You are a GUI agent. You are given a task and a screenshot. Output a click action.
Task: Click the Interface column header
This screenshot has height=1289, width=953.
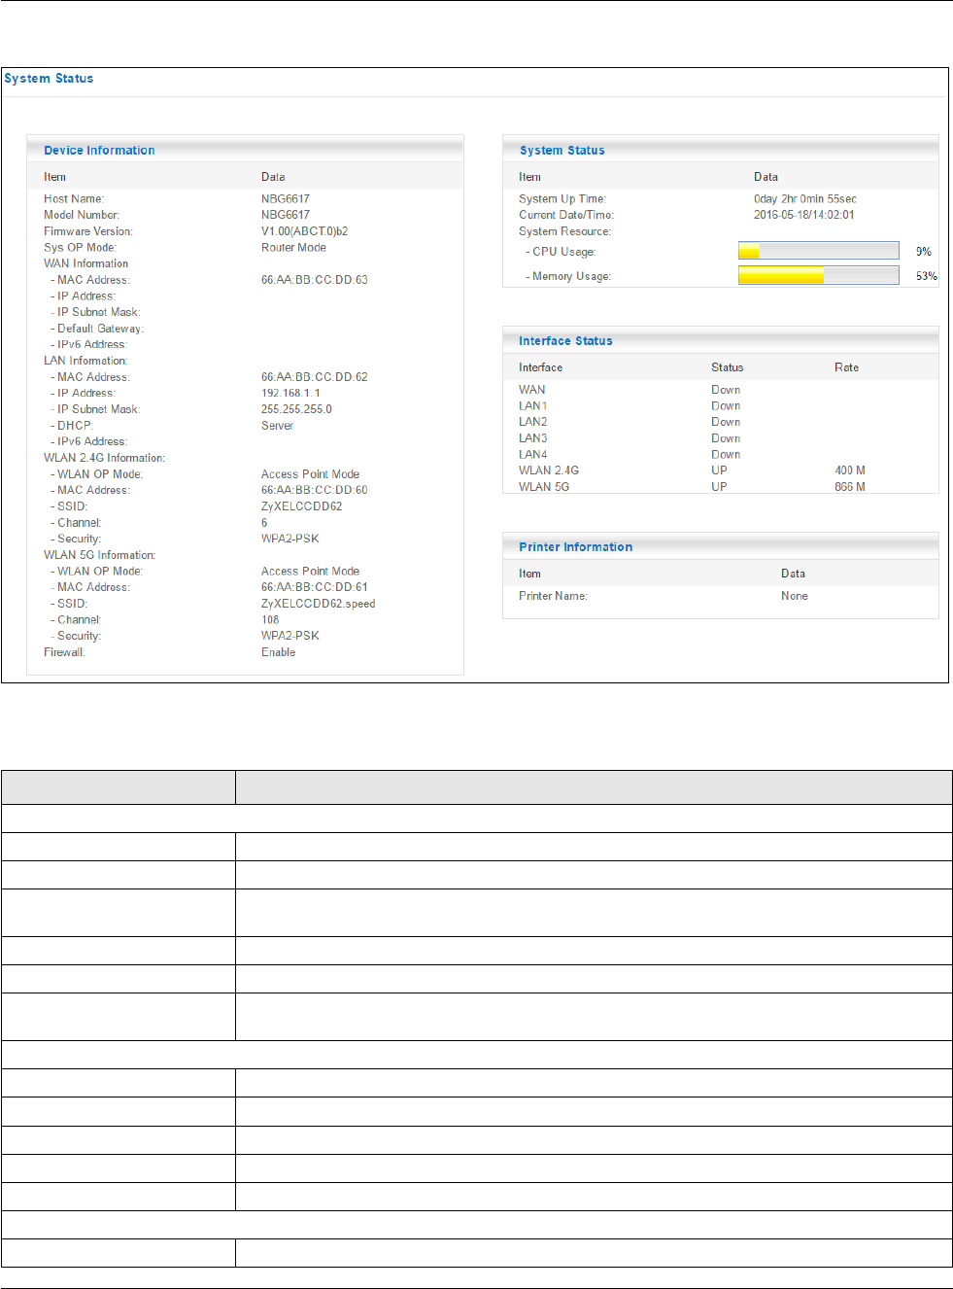[x=540, y=367]
